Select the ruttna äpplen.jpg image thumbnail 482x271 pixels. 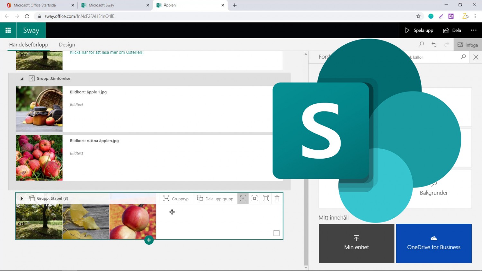pos(39,158)
